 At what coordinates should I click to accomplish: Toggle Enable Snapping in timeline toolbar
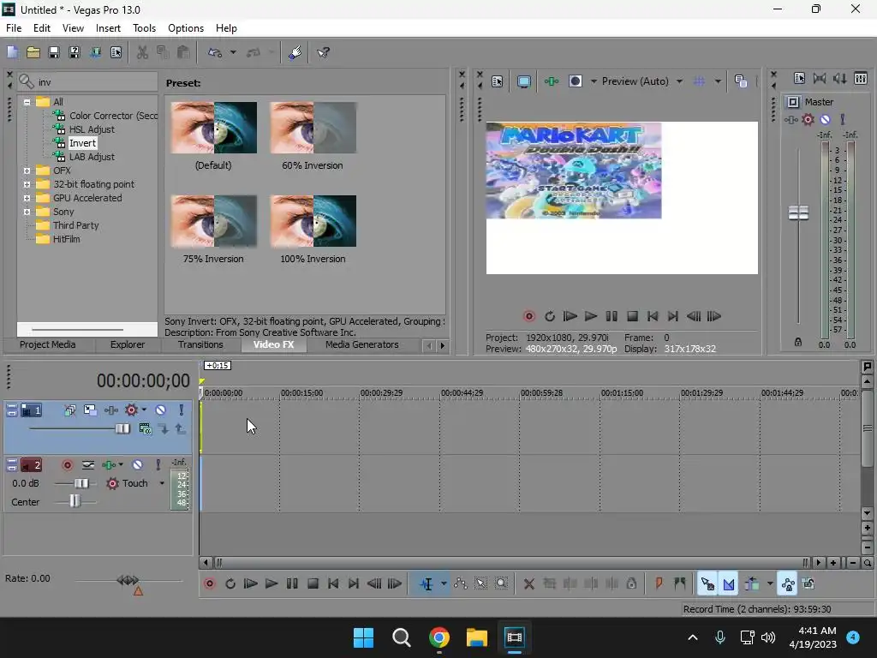[x=707, y=584]
